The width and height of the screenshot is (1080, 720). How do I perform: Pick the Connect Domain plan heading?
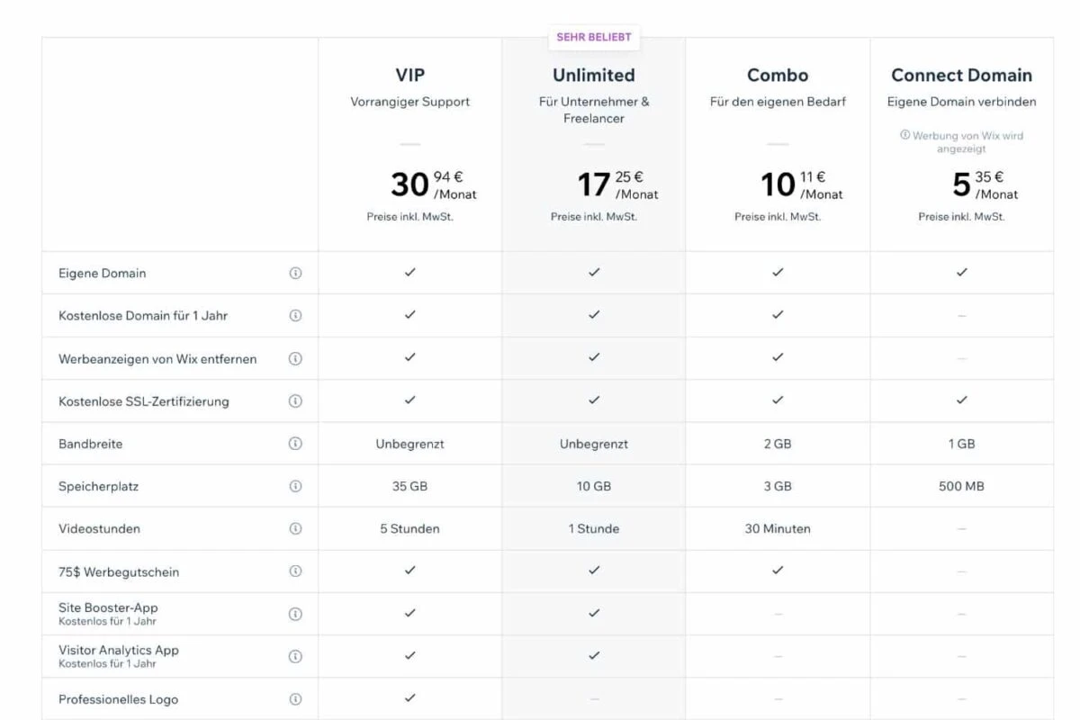click(x=961, y=75)
